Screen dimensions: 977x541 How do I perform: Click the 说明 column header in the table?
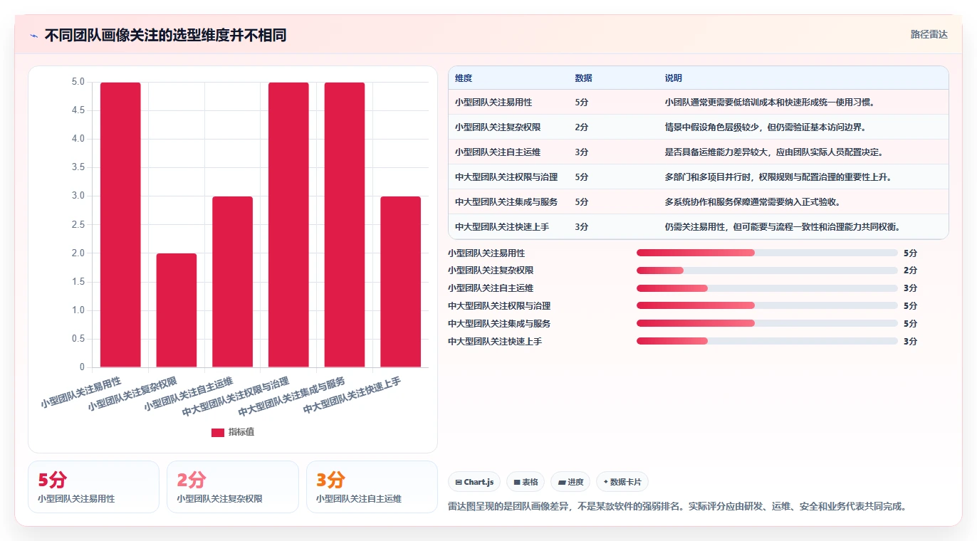tap(673, 78)
